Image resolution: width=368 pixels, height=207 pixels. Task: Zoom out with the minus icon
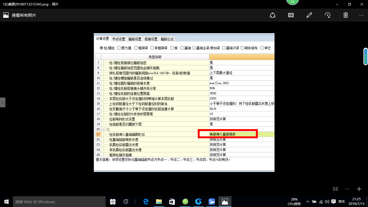[347, 189]
